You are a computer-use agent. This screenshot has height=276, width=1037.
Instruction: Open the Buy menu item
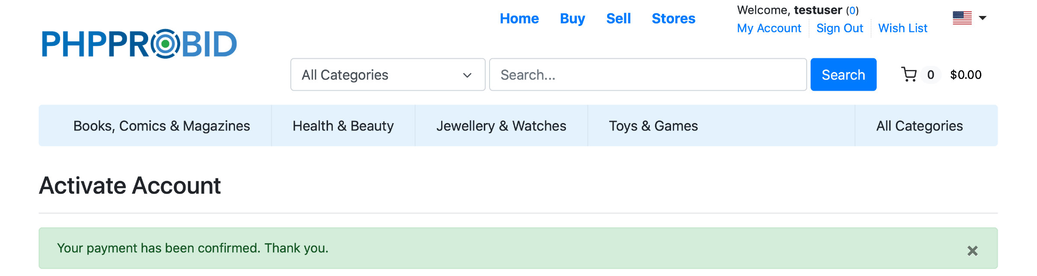(572, 19)
